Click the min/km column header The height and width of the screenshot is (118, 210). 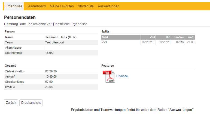pyautogui.click(x=179, y=37)
